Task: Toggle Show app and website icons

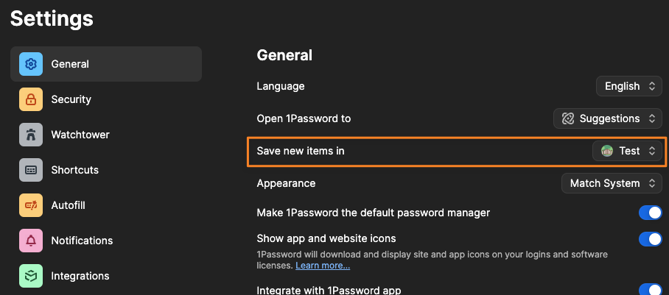Action: coord(650,239)
